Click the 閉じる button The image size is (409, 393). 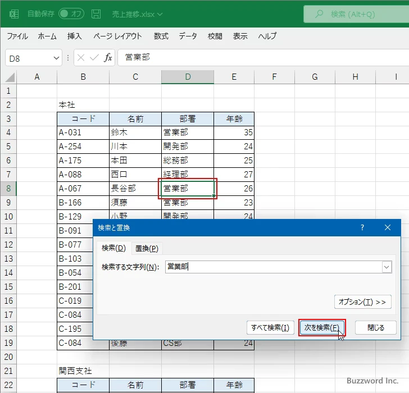pyautogui.click(x=377, y=328)
